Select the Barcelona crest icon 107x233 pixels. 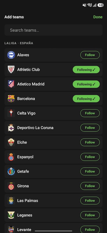pos(11,99)
